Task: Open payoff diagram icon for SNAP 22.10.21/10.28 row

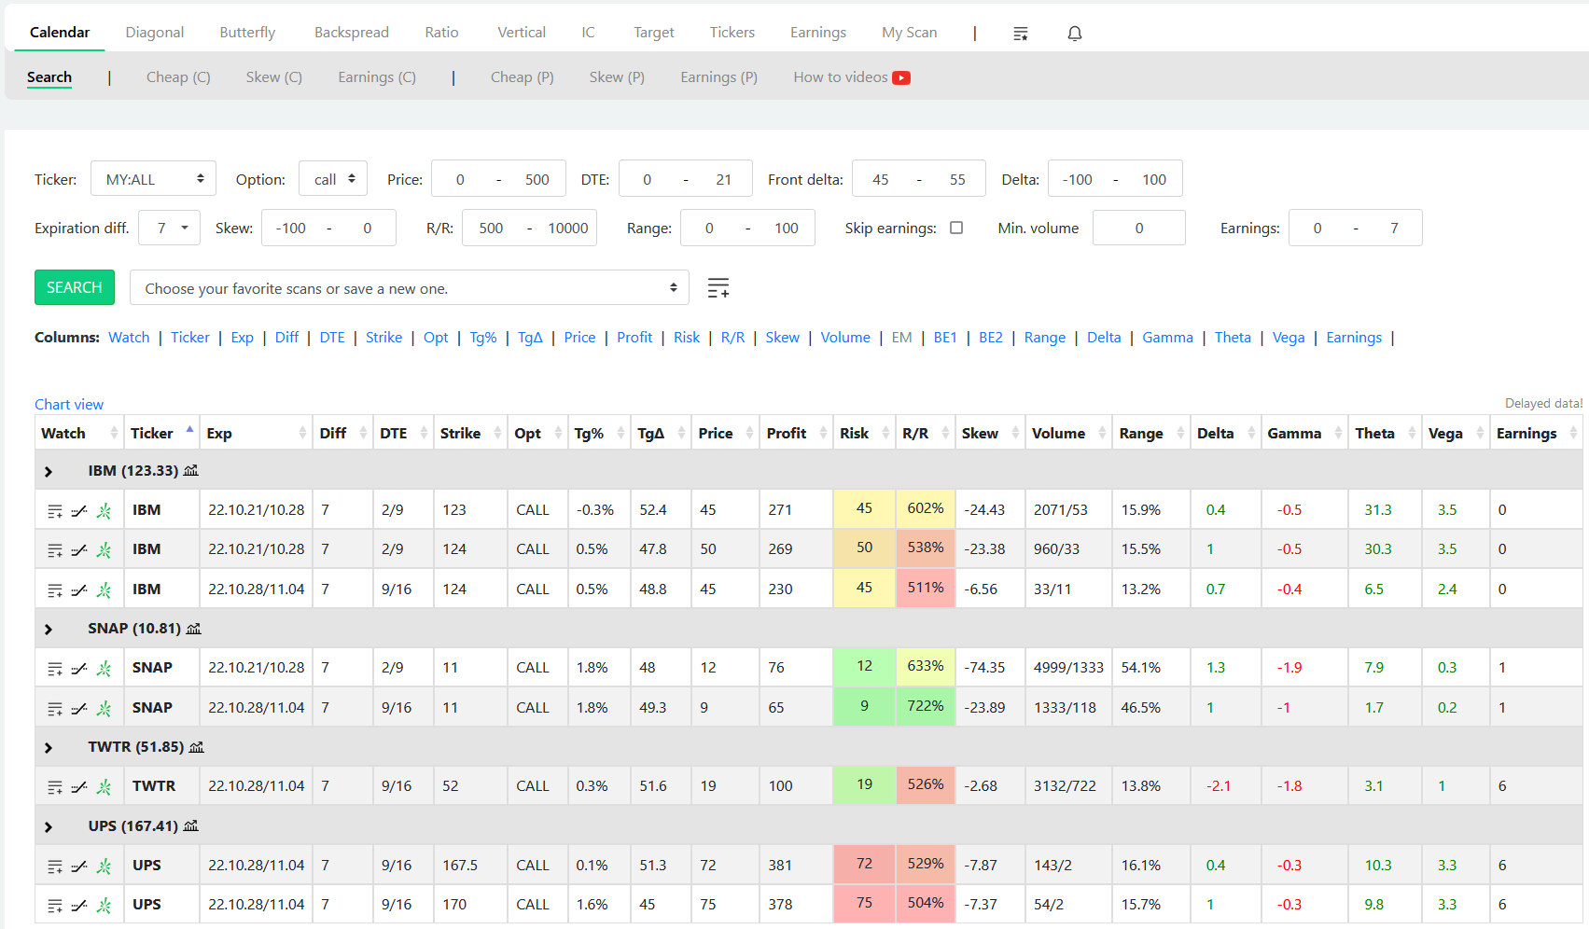Action: [79, 669]
